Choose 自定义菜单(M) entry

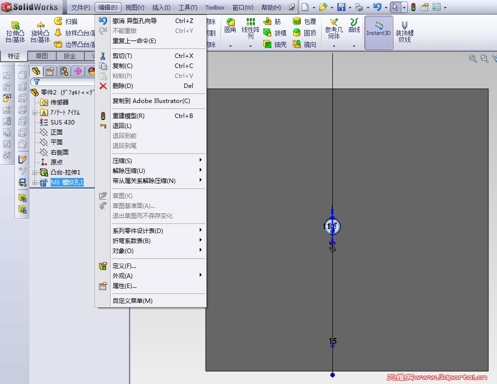[x=151, y=300]
